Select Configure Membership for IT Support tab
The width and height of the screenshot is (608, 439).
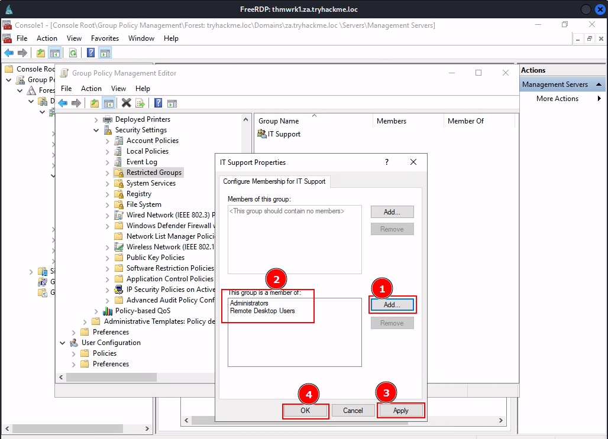tap(274, 181)
